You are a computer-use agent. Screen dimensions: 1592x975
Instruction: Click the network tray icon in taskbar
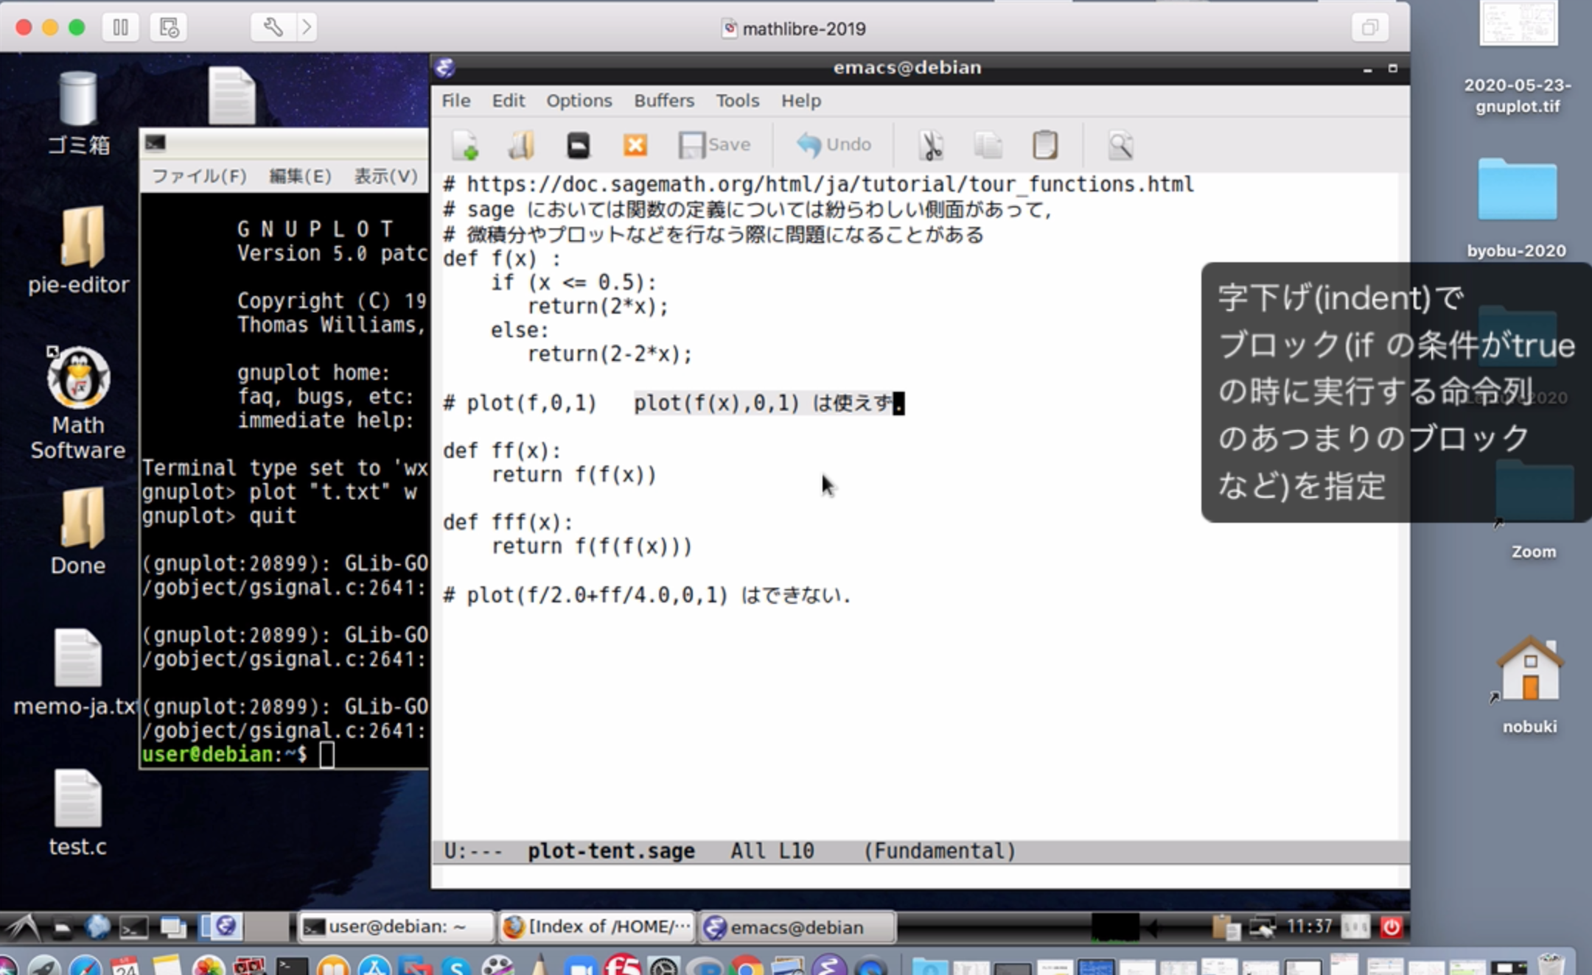(1262, 926)
